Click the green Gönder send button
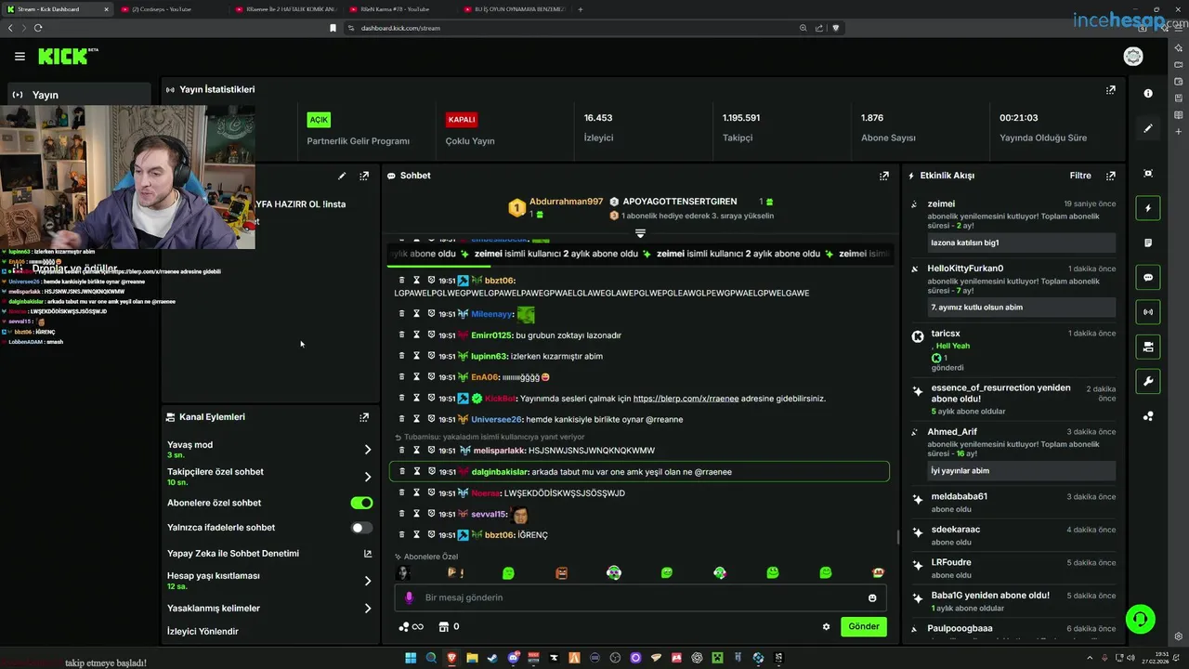The height and width of the screenshot is (669, 1189). click(863, 626)
